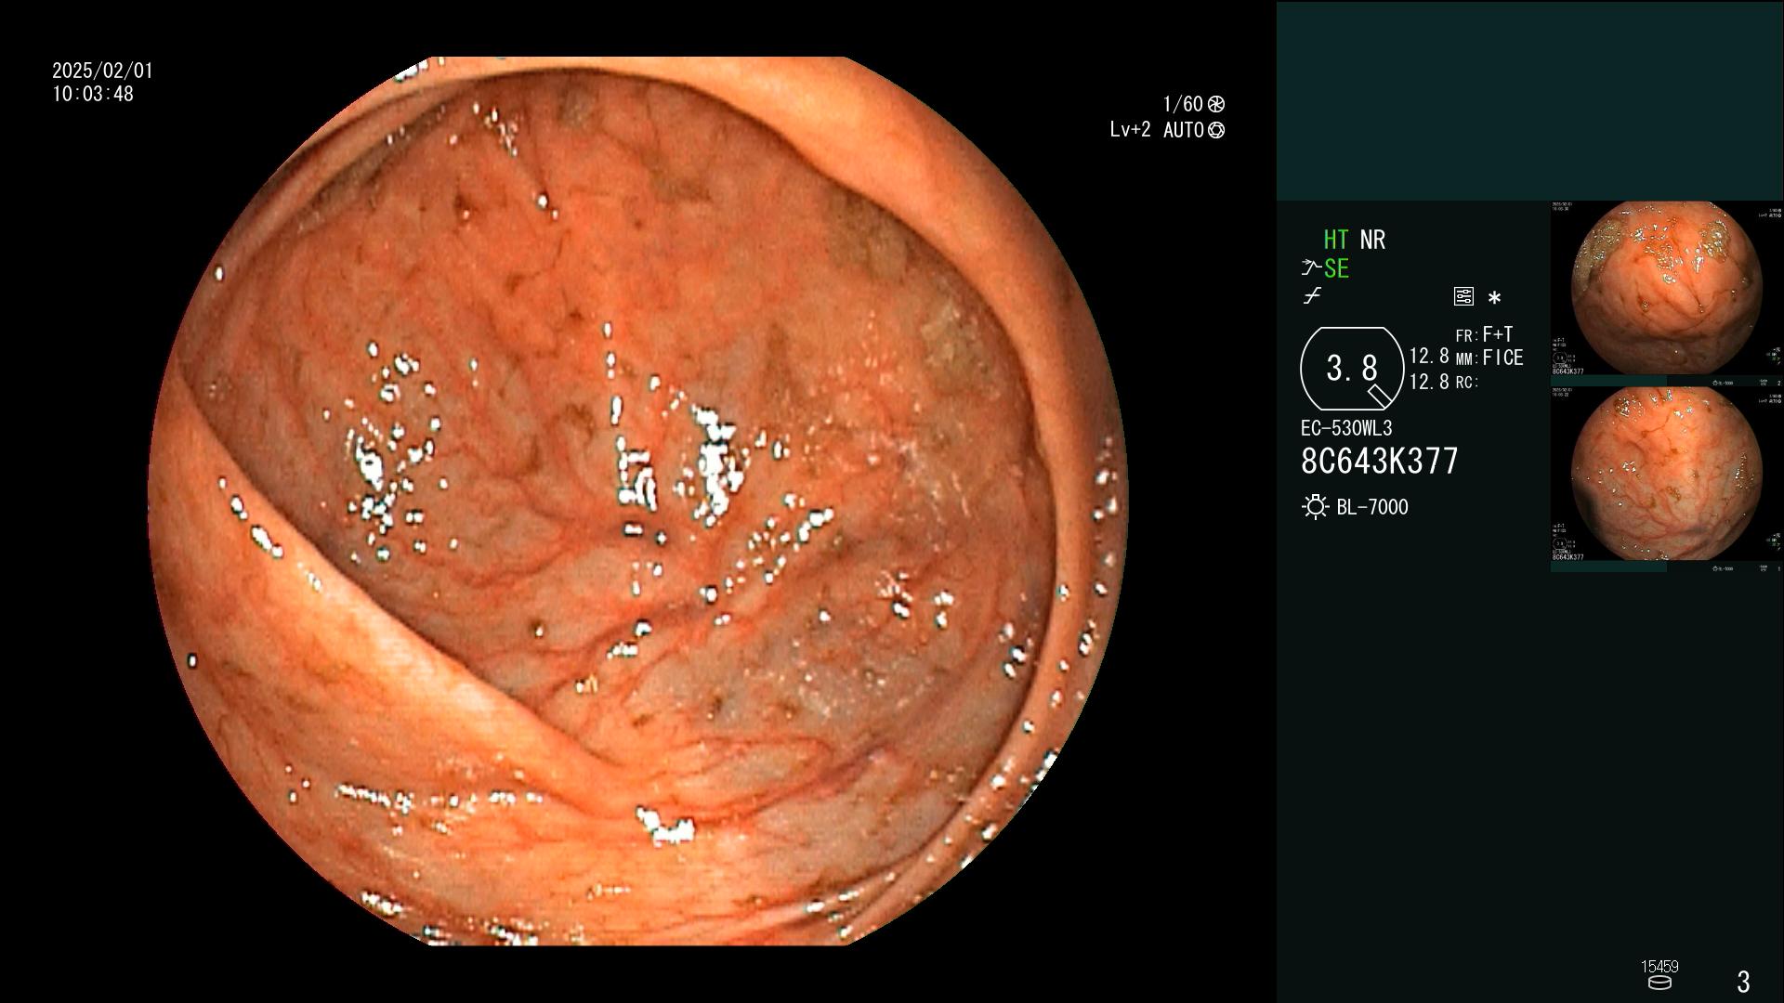The height and width of the screenshot is (1003, 1784).
Task: Click the shutter speed icon after 1/60
Action: tap(1216, 104)
